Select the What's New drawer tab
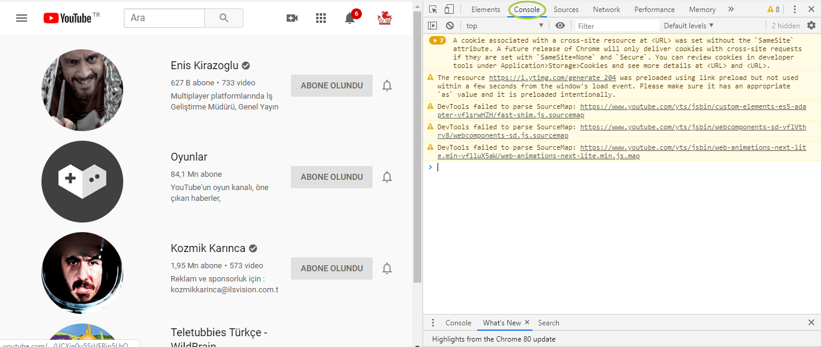The height and width of the screenshot is (347, 821). click(502, 323)
